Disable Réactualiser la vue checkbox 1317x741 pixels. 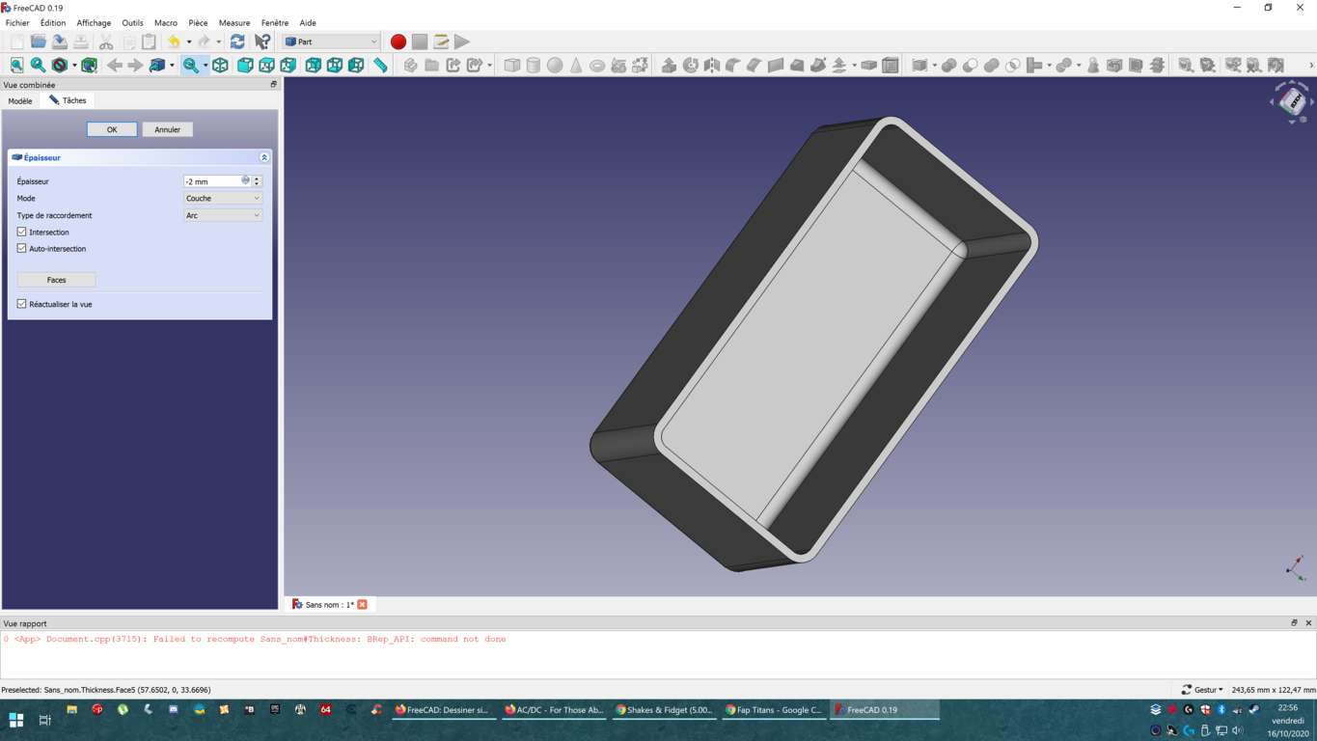click(22, 304)
